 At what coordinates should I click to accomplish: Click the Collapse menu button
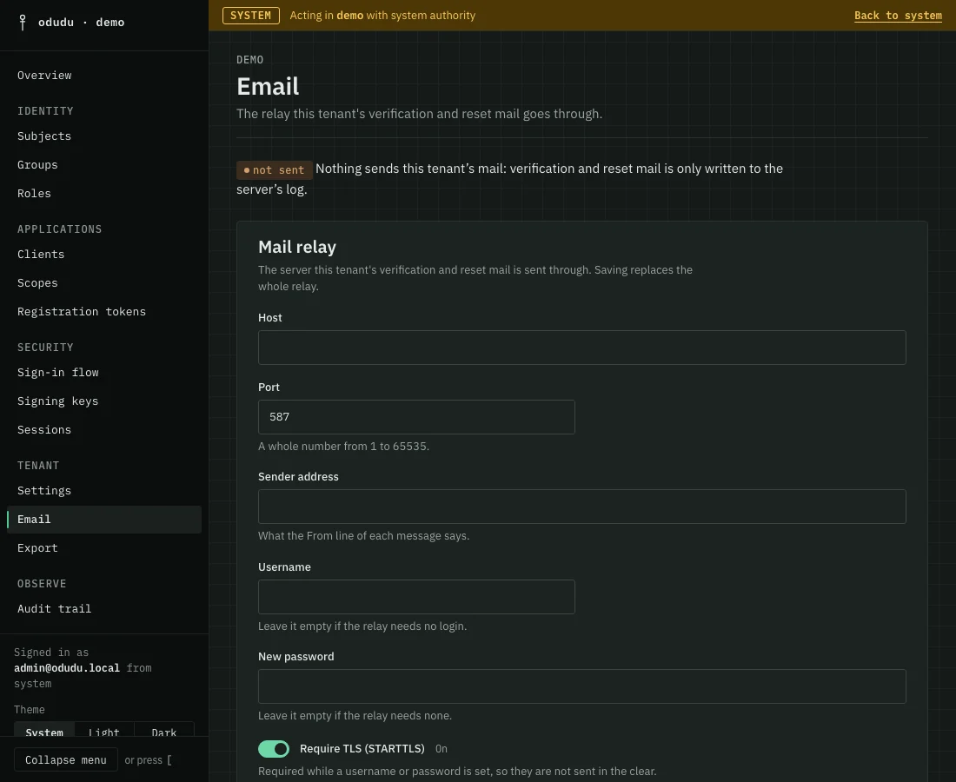tap(66, 760)
